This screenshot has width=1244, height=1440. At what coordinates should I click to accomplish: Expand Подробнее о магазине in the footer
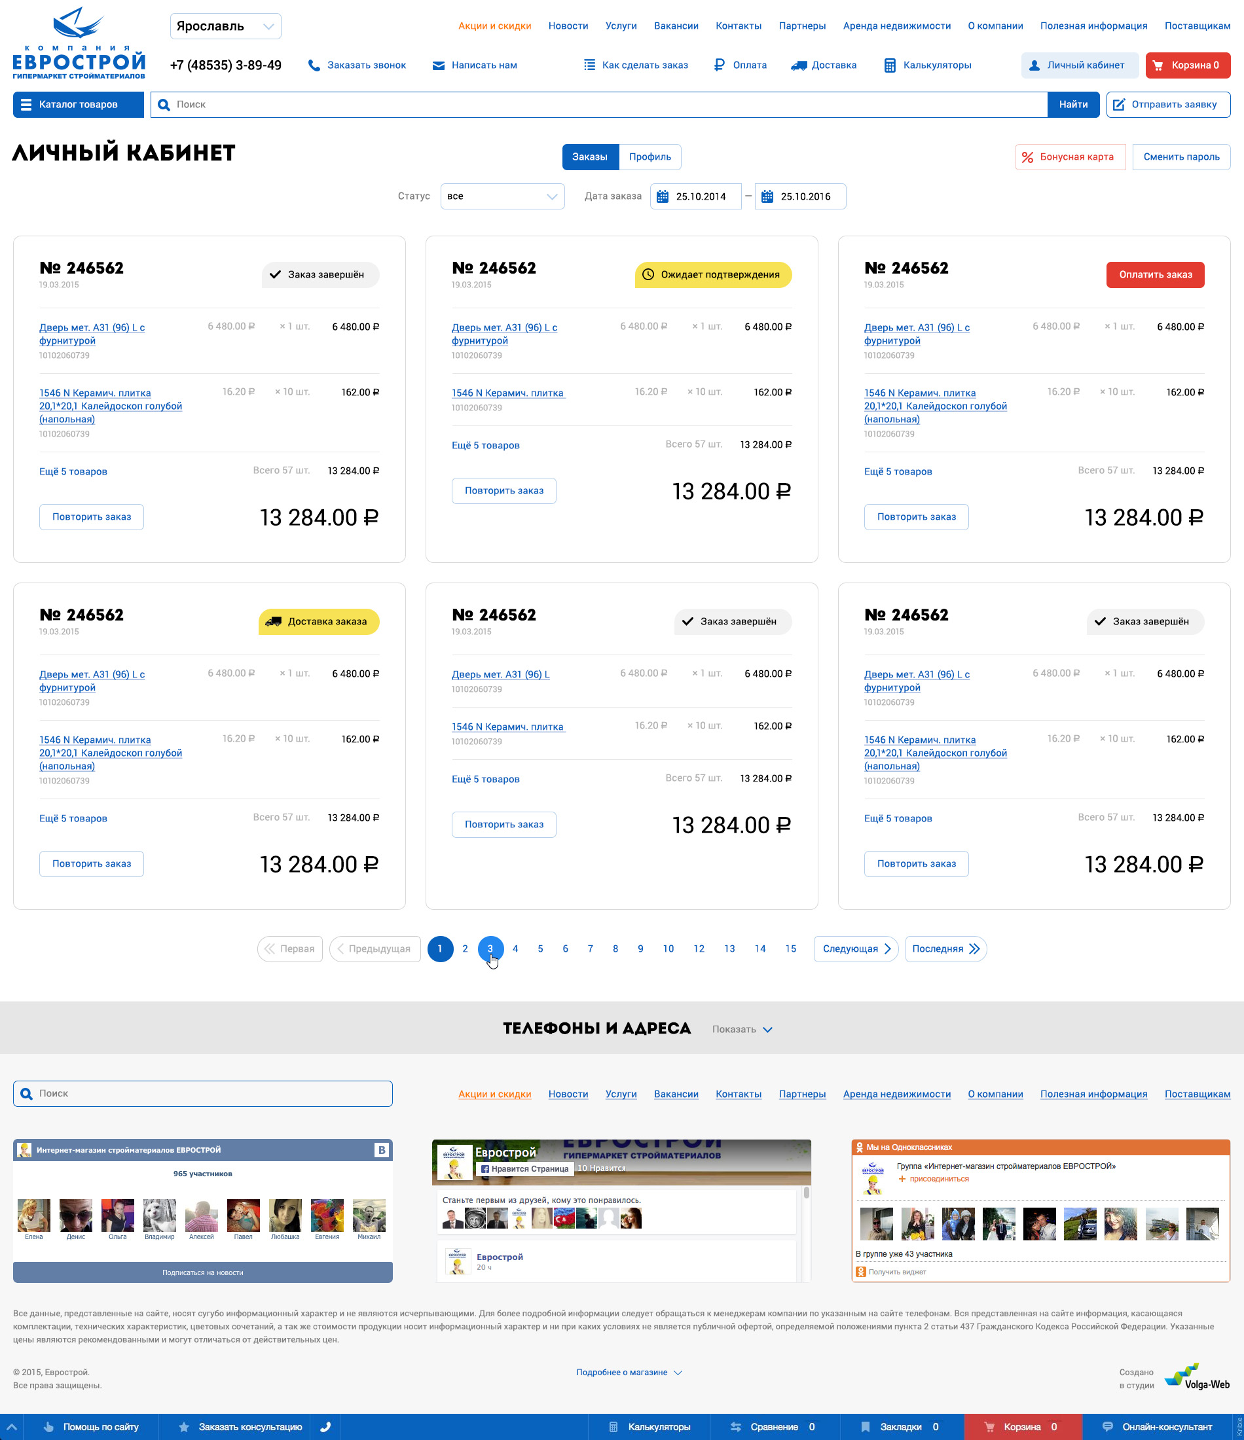click(629, 1373)
